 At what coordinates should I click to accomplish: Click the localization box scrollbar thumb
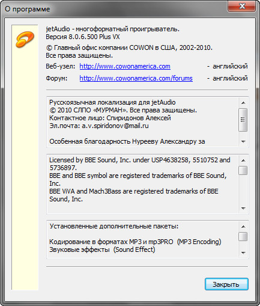coord(243,120)
